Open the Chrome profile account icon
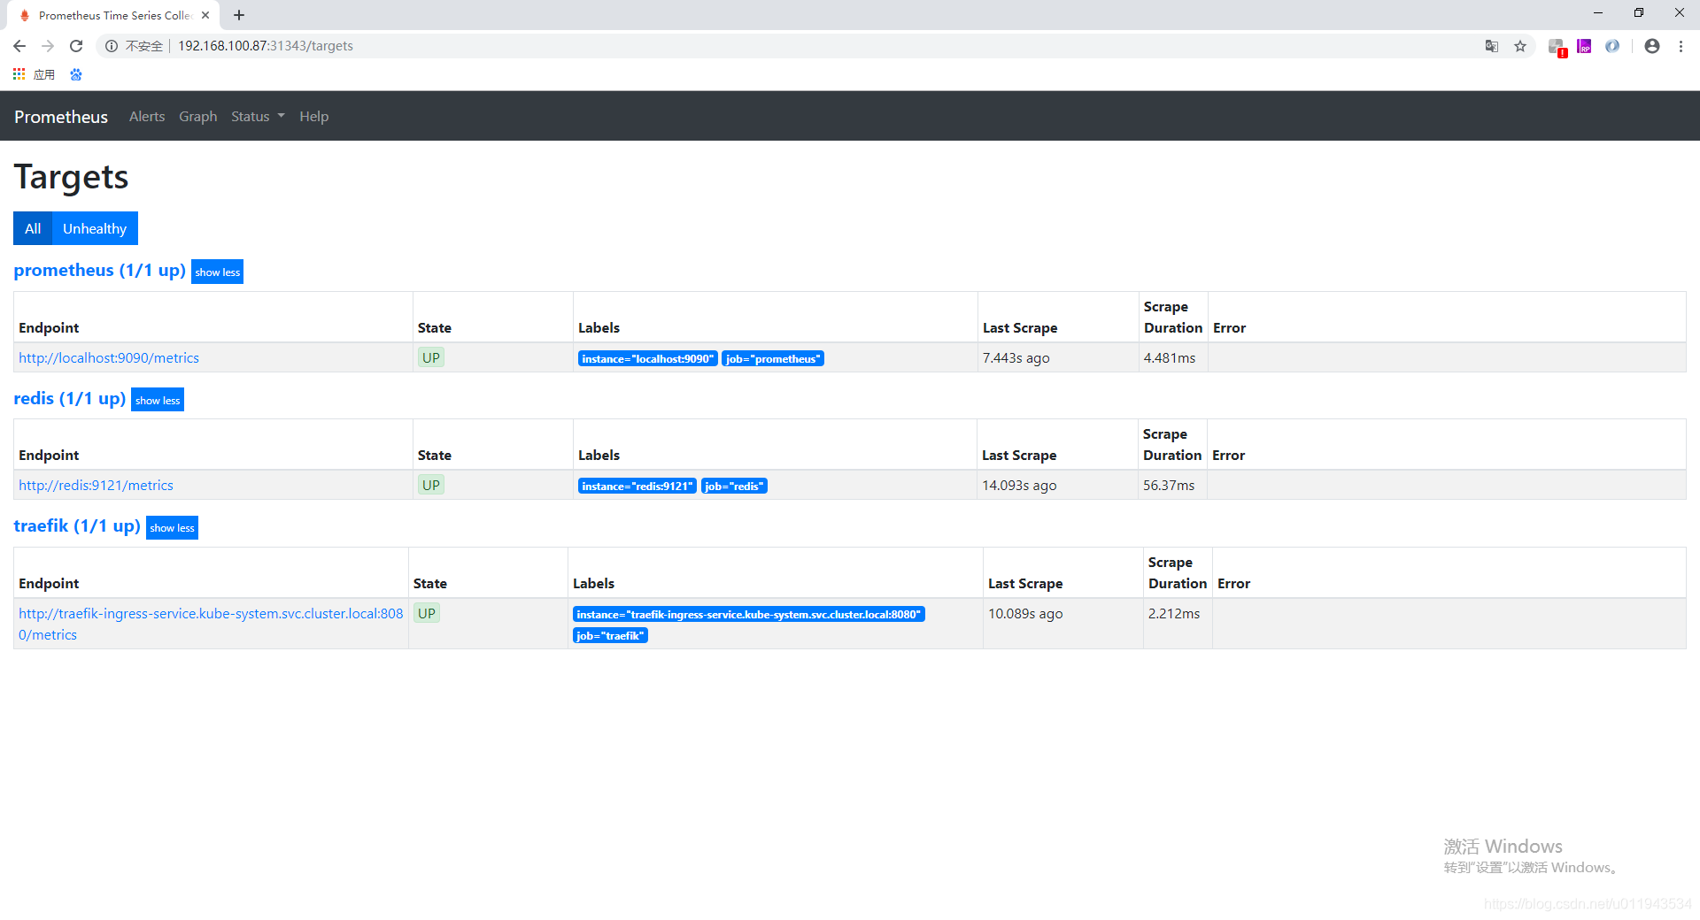This screenshot has width=1700, height=920. pos(1652,46)
